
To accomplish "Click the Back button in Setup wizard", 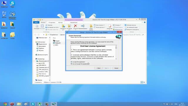I will (99, 68).
